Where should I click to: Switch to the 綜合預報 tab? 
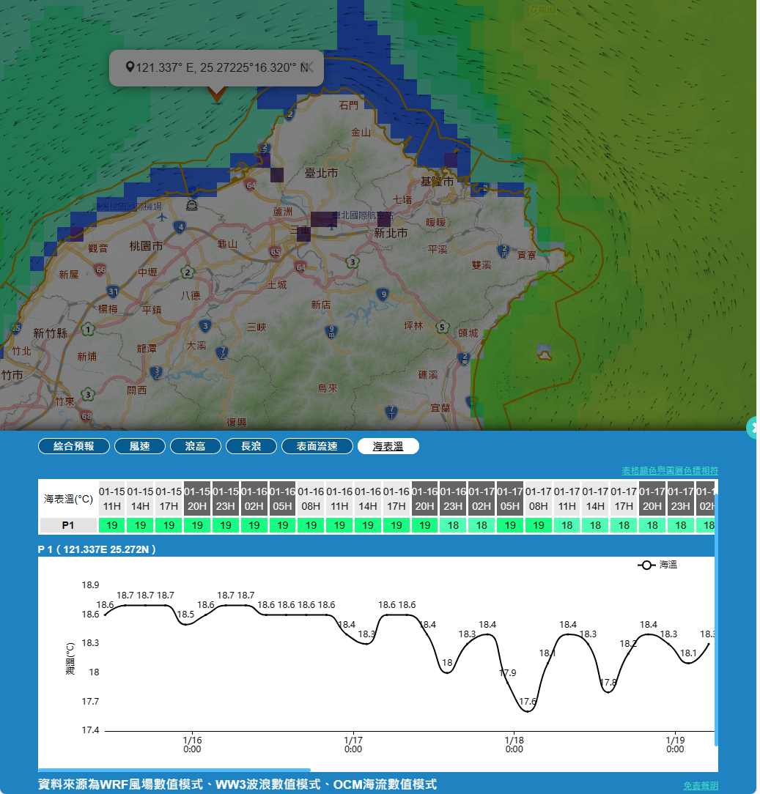click(x=74, y=446)
